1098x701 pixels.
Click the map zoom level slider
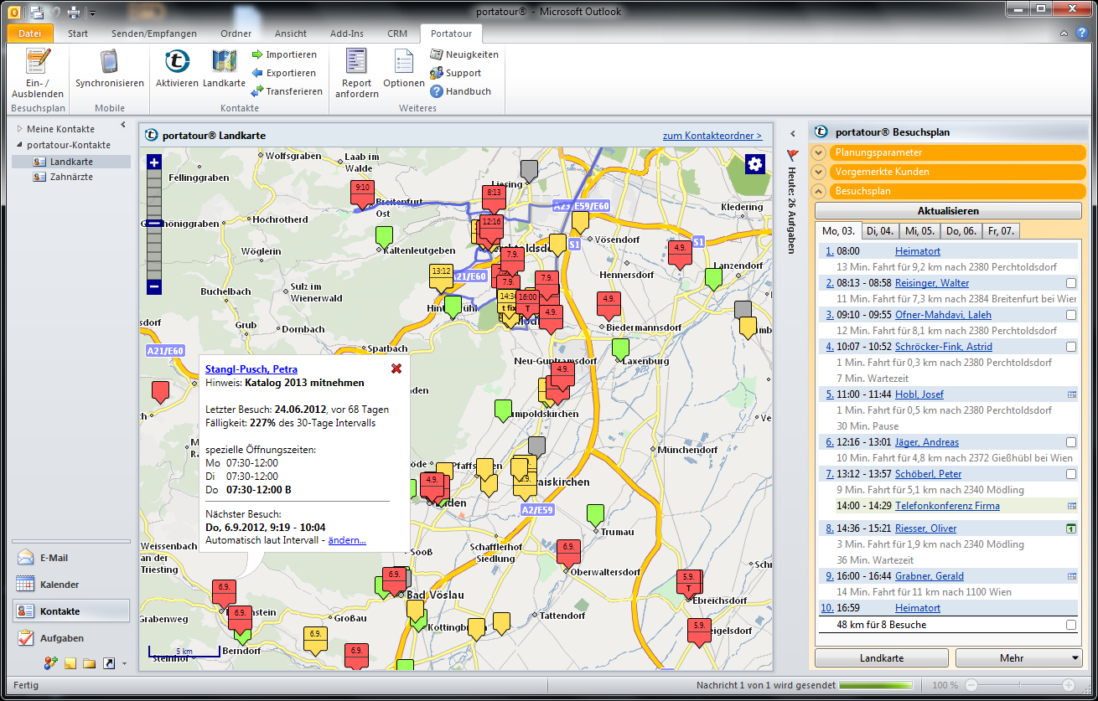point(153,224)
